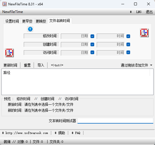Click the 创建时间 label box

click(41, 44)
